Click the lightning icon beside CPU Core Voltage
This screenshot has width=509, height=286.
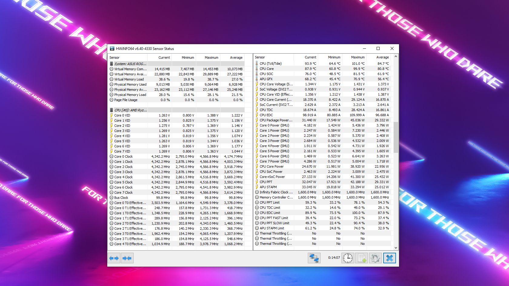(x=257, y=84)
